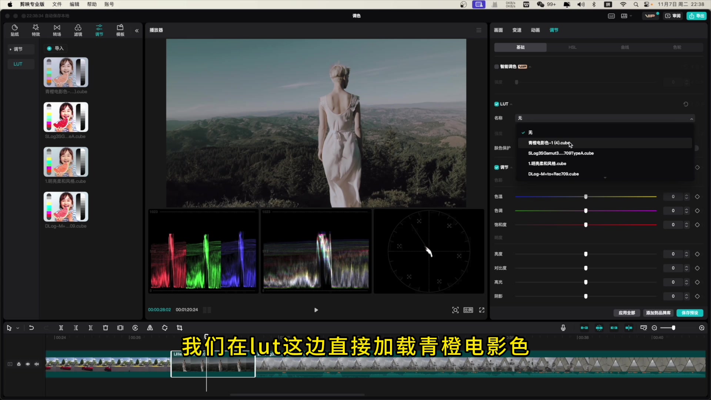Click the split clip tool

tap(61, 328)
